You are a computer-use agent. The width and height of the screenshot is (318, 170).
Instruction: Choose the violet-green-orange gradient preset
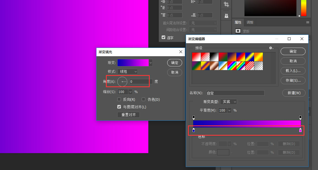[196, 66]
